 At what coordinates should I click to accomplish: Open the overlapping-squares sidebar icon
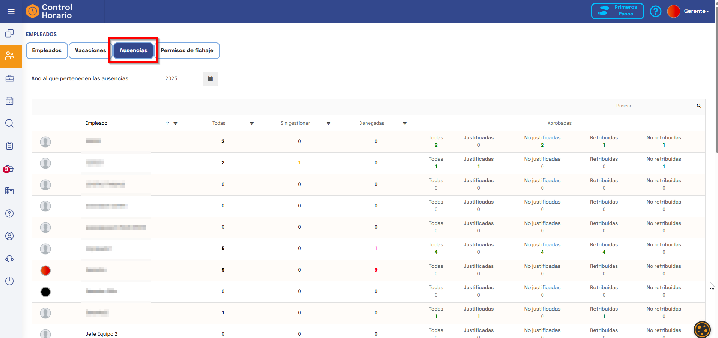click(x=10, y=33)
